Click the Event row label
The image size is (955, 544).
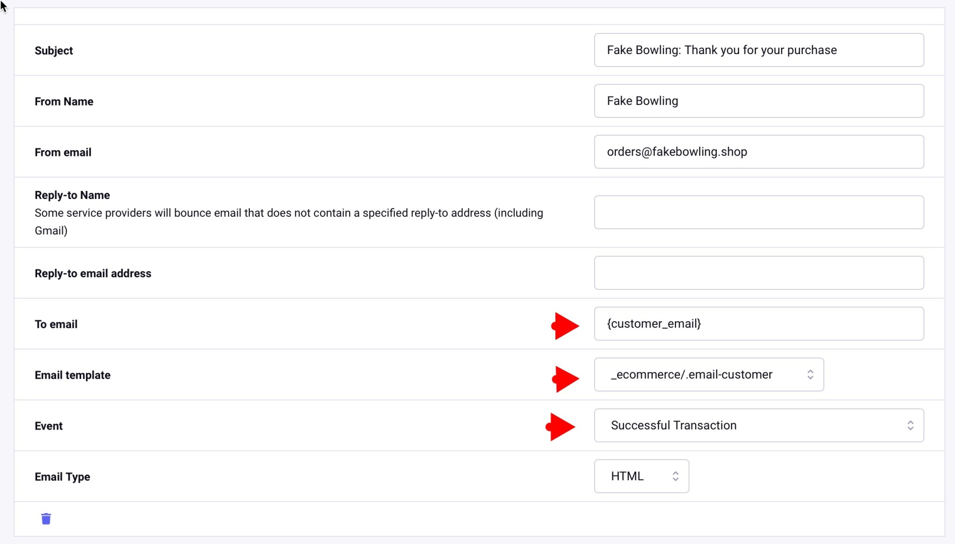[x=48, y=425]
